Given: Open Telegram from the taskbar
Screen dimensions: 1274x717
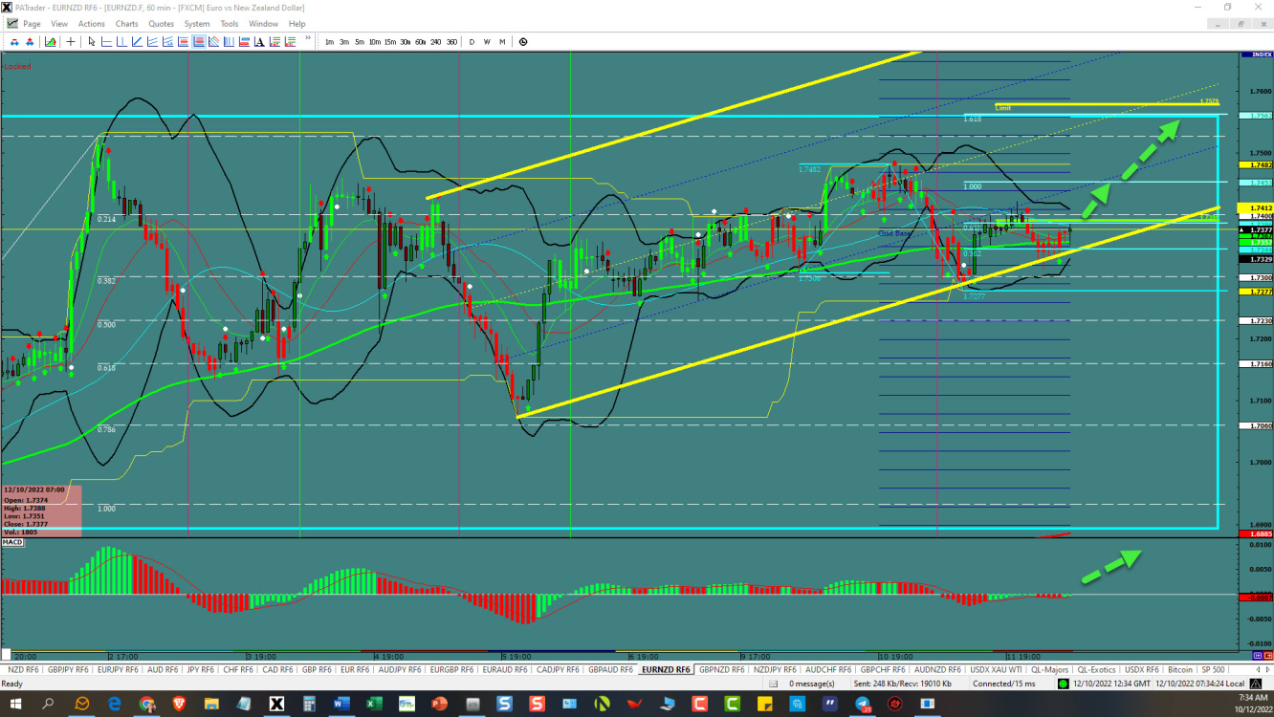Looking at the screenshot, I should tap(862, 704).
